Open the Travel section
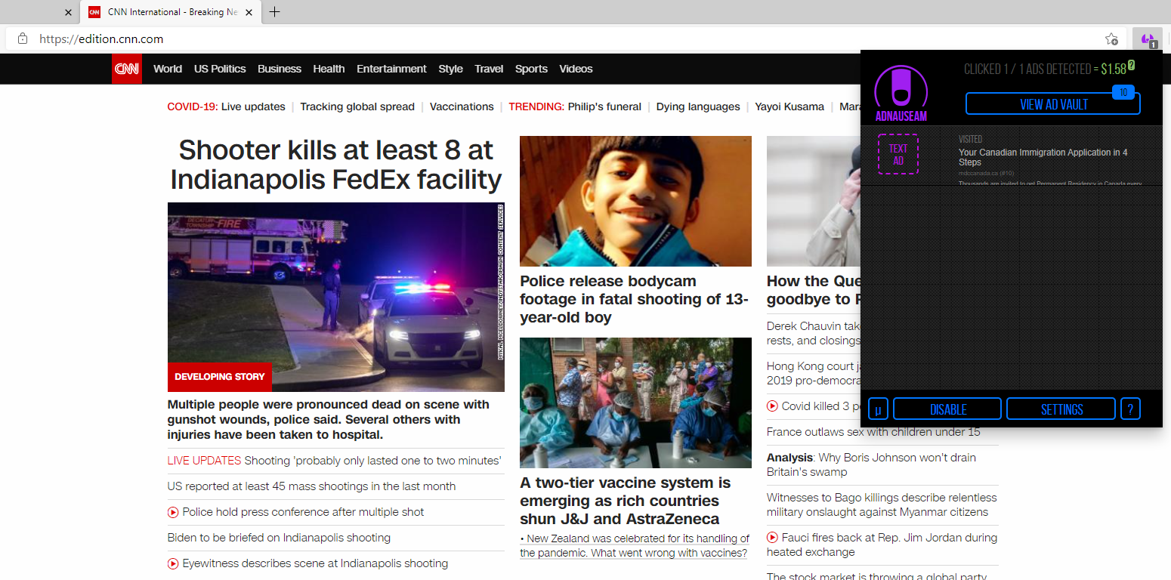The image size is (1171, 580). tap(489, 69)
